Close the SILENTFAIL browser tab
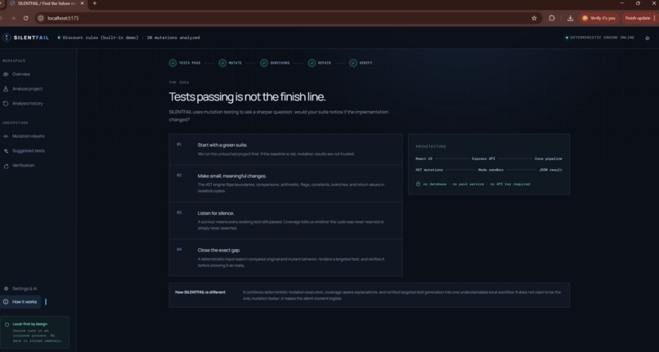The width and height of the screenshot is (659, 352). (x=82, y=3)
